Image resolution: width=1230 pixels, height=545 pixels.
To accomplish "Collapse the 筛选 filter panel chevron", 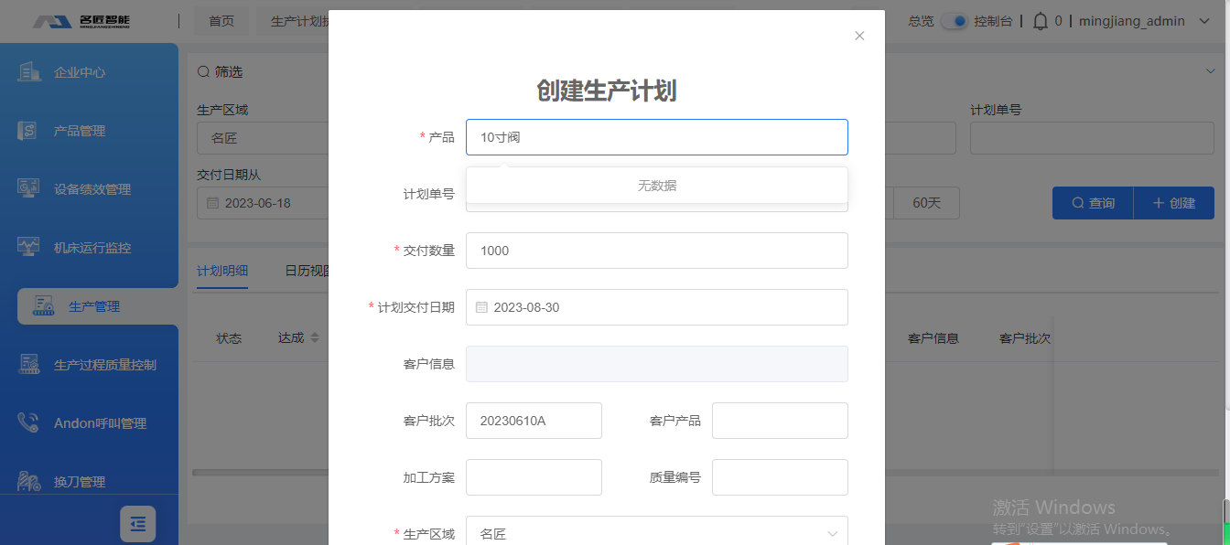I will [x=1211, y=71].
